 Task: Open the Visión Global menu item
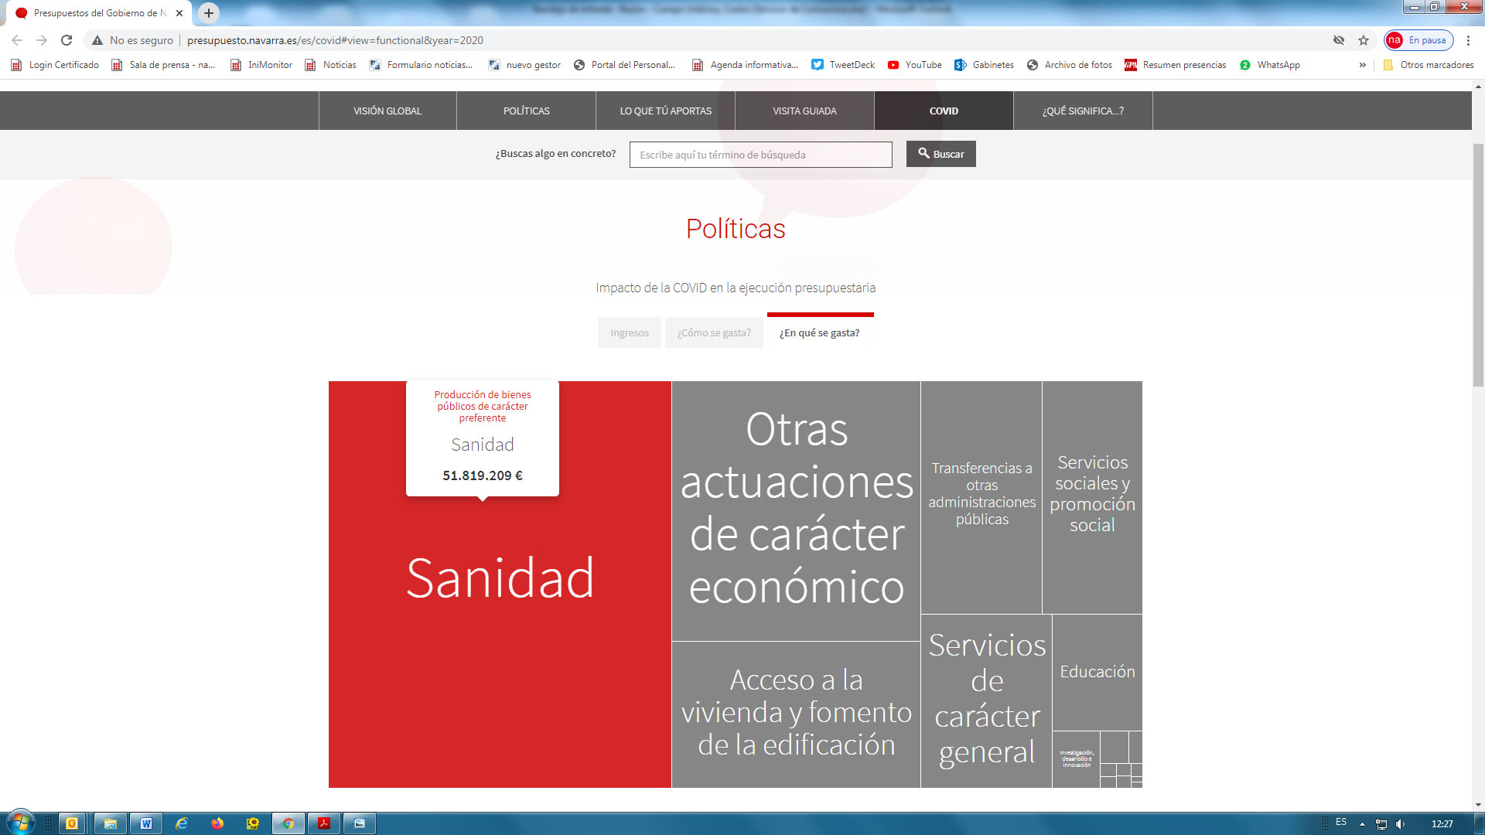click(x=387, y=111)
